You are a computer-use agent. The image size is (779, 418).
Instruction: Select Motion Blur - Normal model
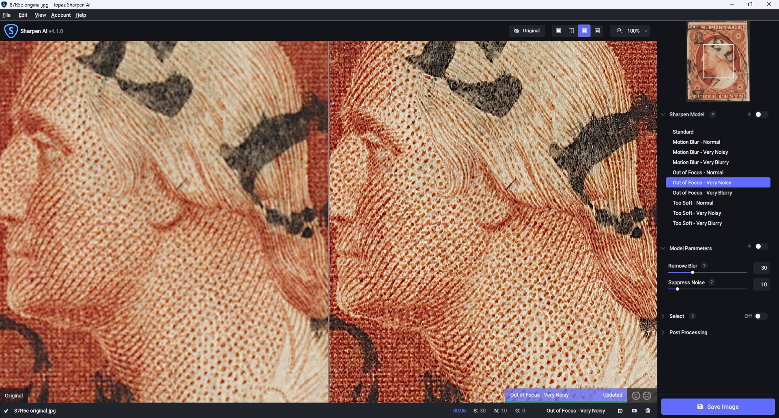[x=718, y=142]
